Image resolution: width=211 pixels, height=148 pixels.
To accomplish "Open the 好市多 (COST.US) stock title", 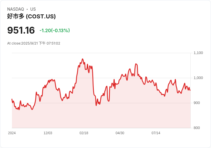I will [x=31, y=16].
